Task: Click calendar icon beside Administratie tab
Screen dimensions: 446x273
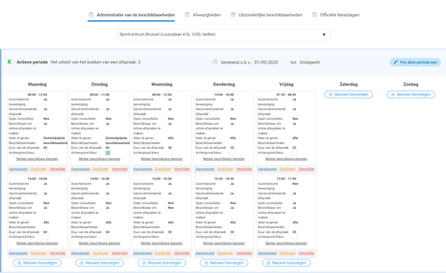Action: (x=91, y=15)
